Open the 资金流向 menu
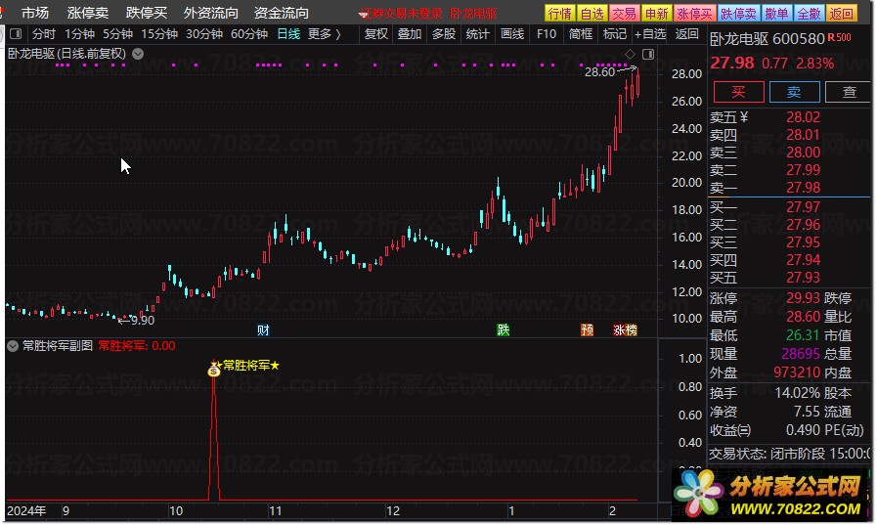The width and height of the screenshot is (877, 525). 282,13
